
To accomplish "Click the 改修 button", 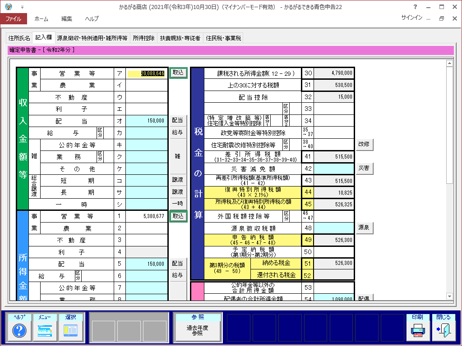I will click(x=364, y=144).
